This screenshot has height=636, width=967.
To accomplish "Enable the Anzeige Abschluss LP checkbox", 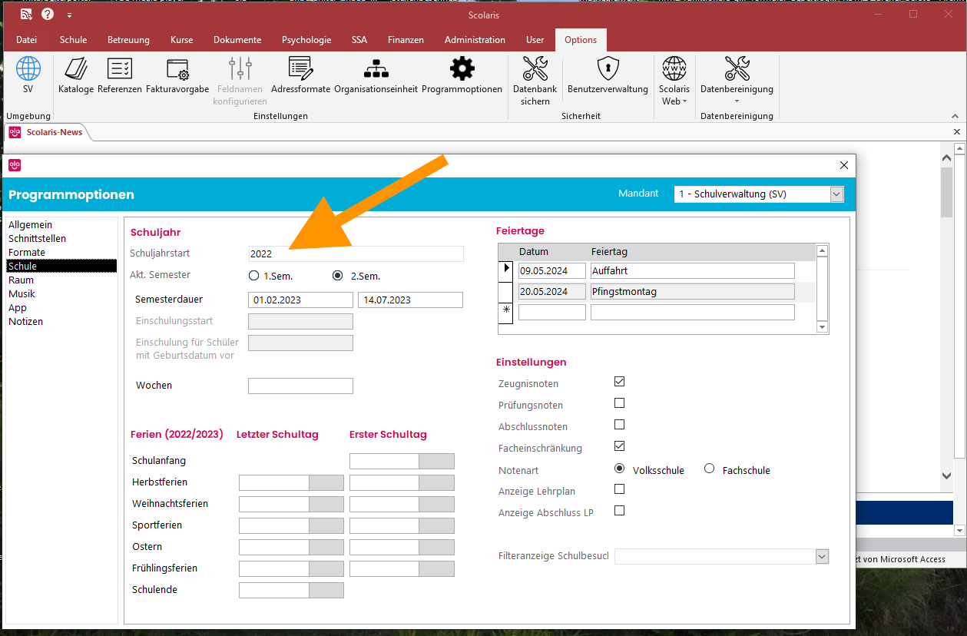I will click(620, 510).
